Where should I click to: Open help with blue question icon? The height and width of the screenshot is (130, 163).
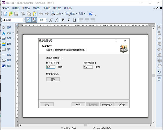[91, 14]
